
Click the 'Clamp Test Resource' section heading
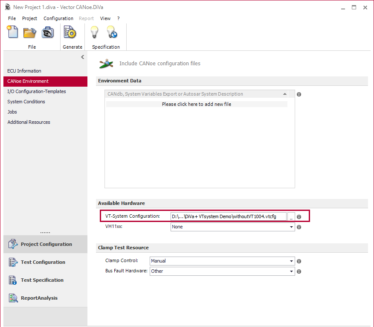click(123, 248)
